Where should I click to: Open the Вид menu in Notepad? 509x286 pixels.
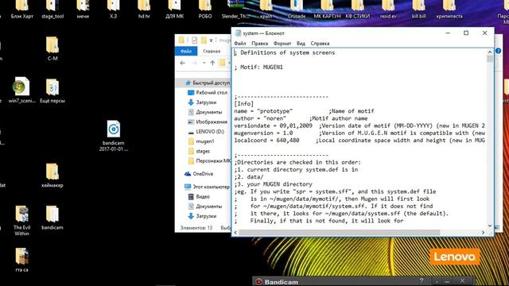[301, 44]
